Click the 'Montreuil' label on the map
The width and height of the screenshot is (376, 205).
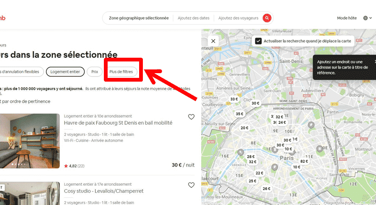364,149
